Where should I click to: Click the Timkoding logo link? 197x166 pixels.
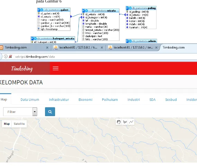(x=22, y=69)
